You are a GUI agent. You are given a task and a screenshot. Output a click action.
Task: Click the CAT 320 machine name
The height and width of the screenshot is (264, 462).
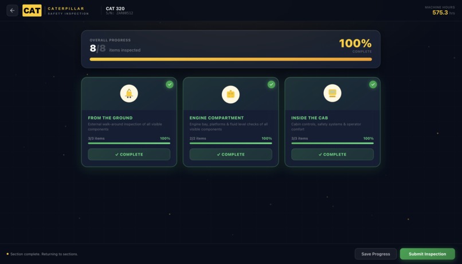tap(115, 9)
